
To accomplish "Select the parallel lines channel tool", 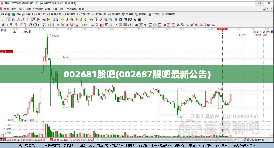I will [130, 25].
